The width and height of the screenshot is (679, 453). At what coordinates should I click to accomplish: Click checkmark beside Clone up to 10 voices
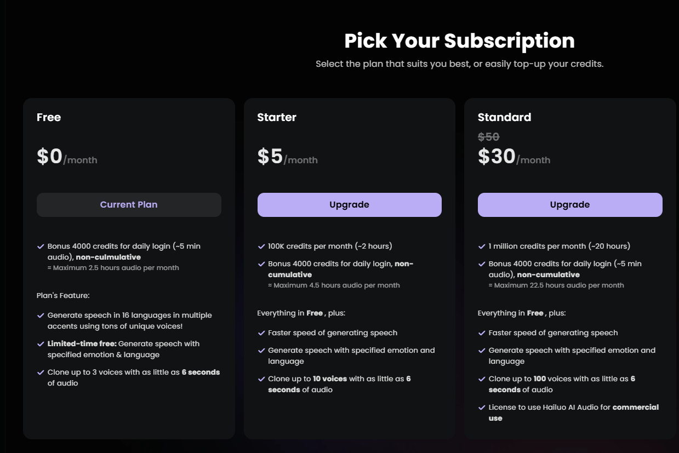261,379
